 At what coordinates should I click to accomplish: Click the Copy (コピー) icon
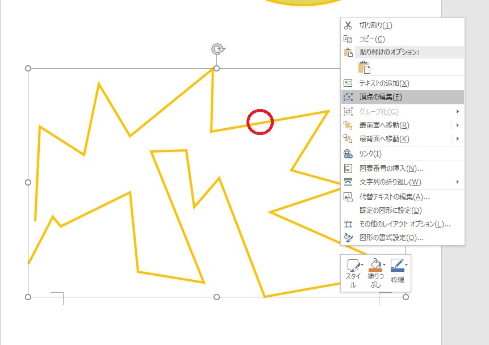348,39
